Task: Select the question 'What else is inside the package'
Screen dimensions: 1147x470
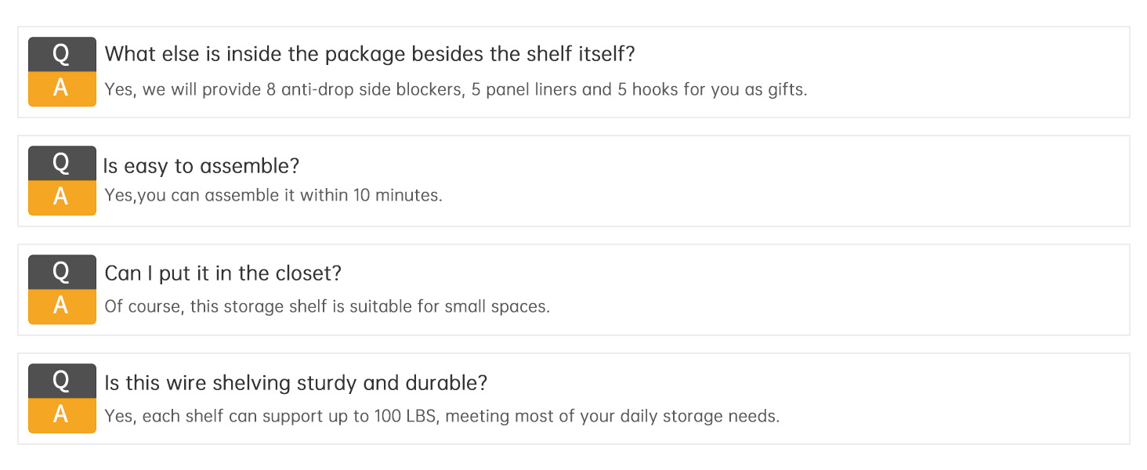Action: (x=369, y=54)
